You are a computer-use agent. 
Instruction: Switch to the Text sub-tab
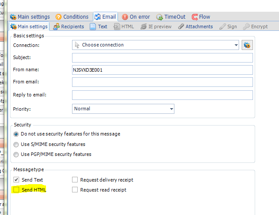coord(98,26)
